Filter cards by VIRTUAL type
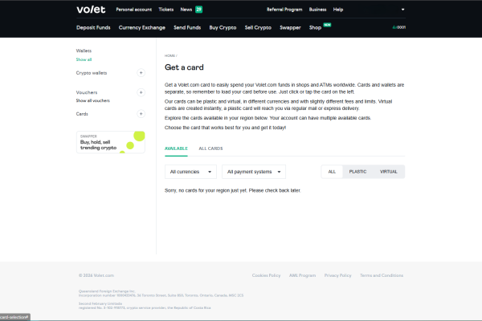The image size is (482, 321). [389, 172]
